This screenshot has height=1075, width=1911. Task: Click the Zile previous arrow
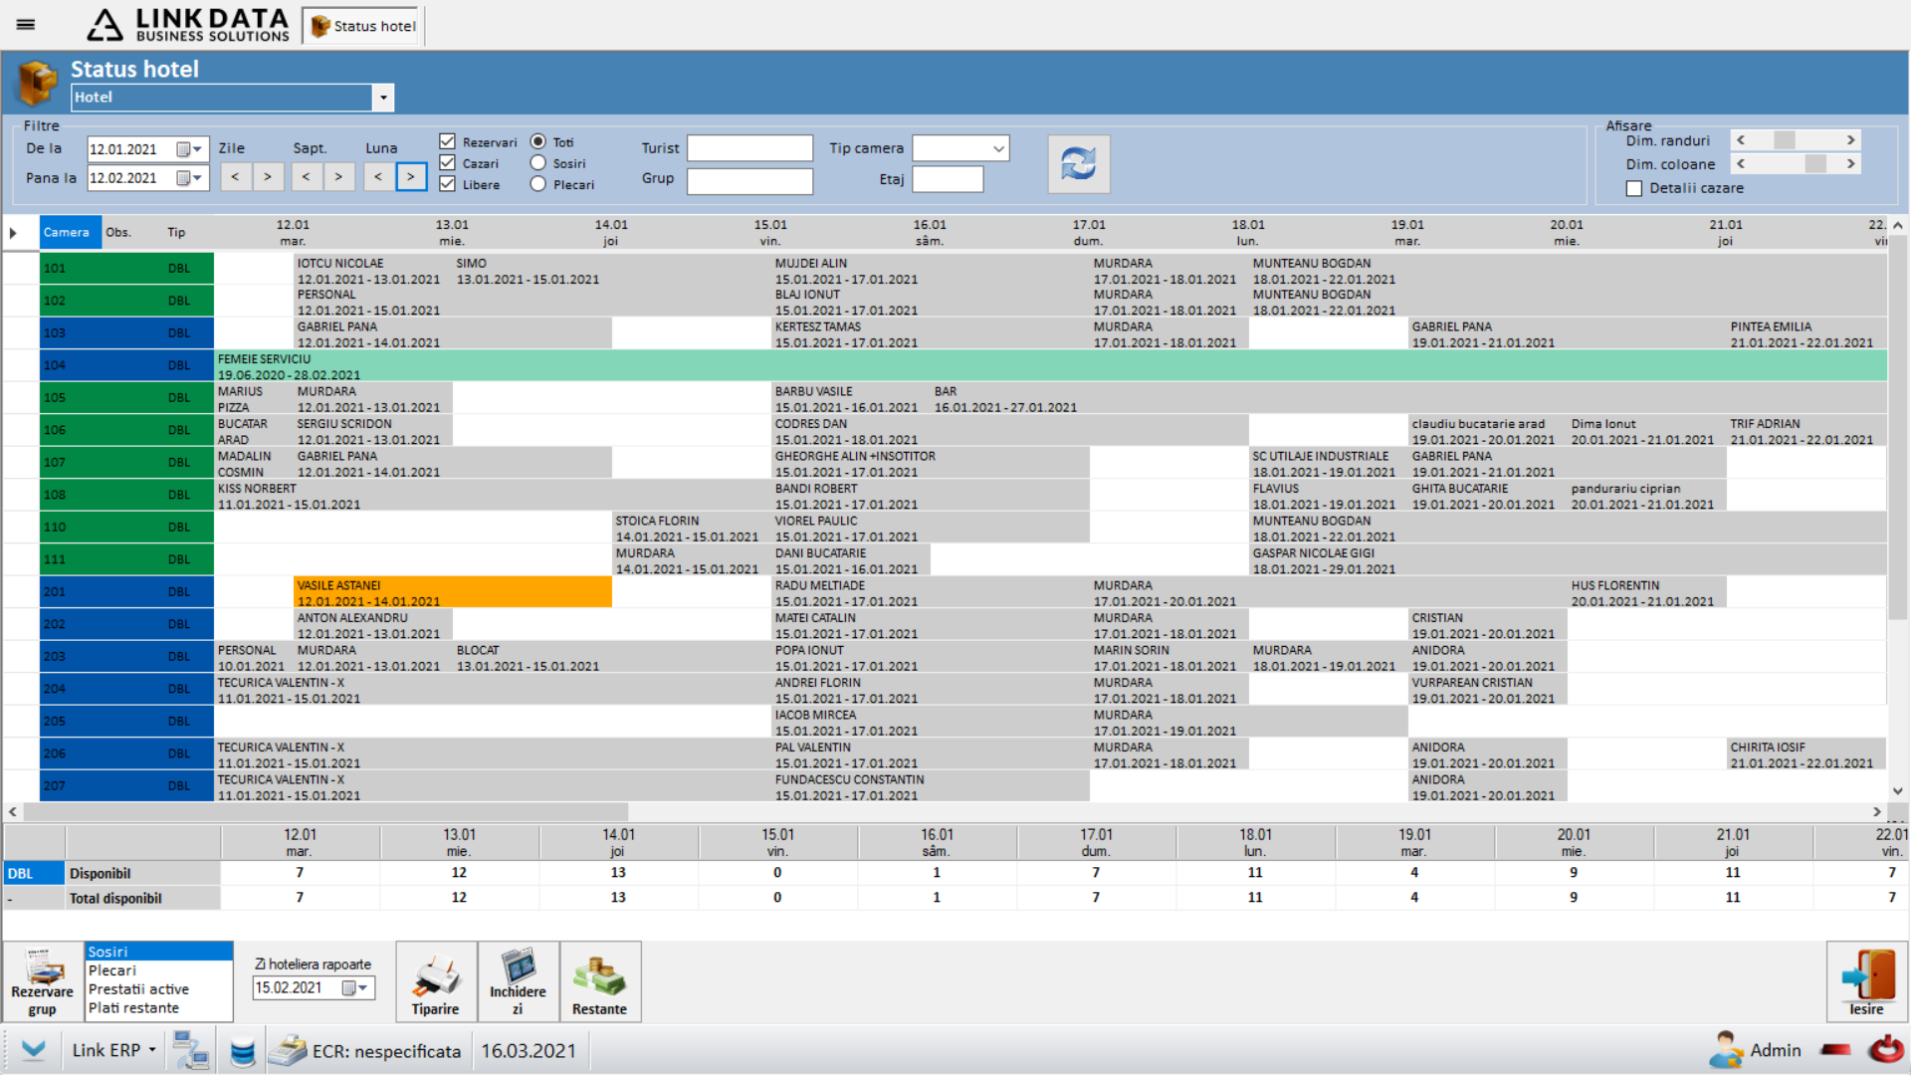pyautogui.click(x=235, y=177)
